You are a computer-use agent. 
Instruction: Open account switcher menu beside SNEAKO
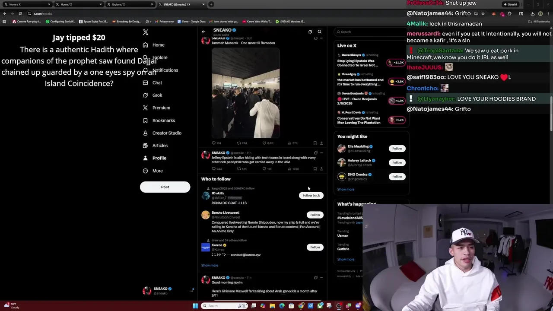191,291
